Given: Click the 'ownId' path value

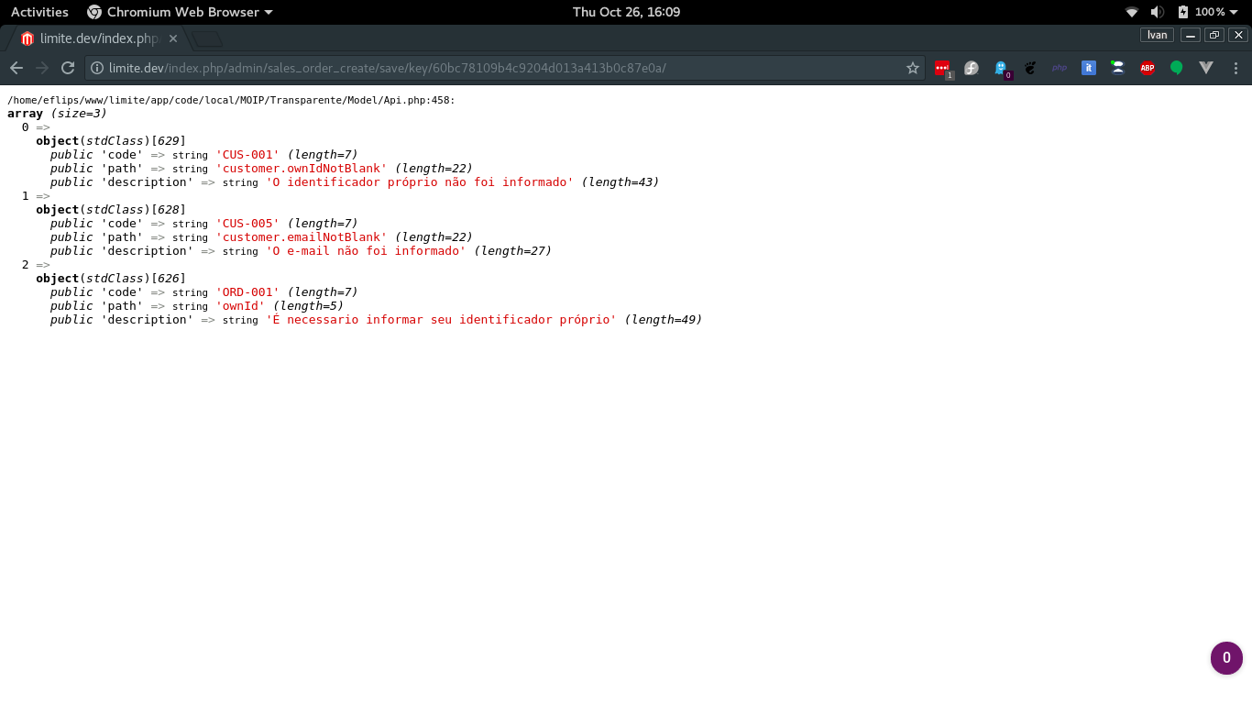Looking at the screenshot, I should (240, 306).
